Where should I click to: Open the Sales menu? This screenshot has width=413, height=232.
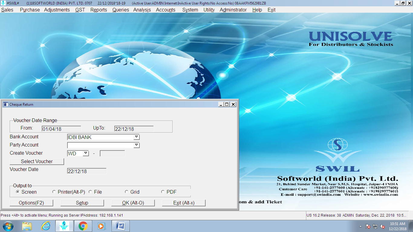coord(7,10)
